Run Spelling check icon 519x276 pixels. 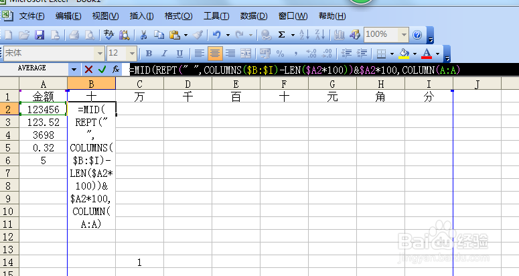click(108, 35)
